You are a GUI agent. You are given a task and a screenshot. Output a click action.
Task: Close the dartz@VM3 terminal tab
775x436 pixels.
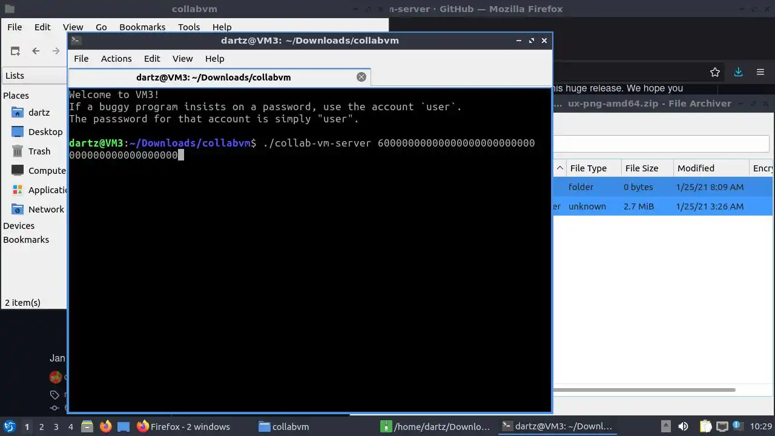361,77
